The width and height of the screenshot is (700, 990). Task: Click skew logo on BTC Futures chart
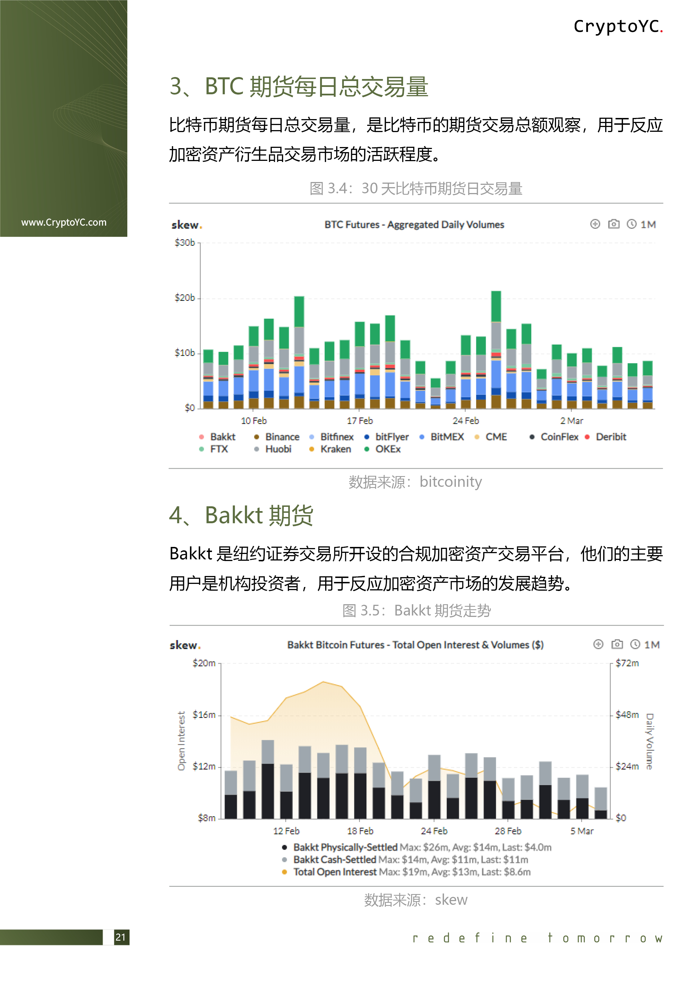pos(186,225)
